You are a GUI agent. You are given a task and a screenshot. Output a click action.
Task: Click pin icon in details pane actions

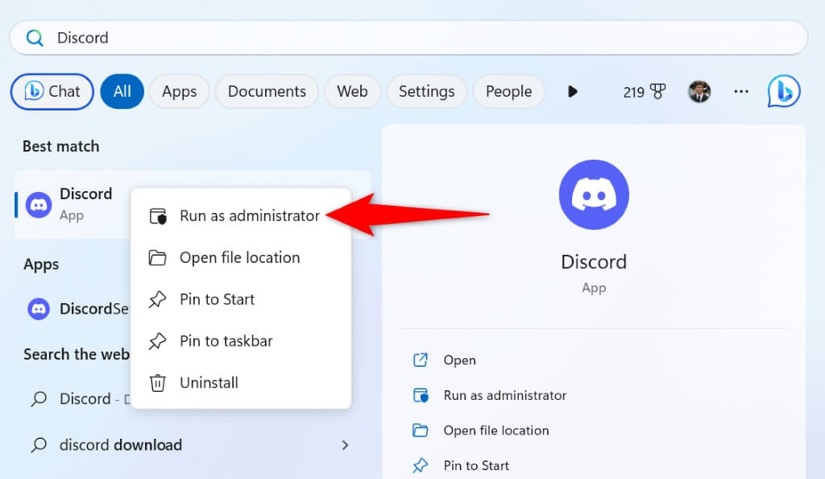click(x=421, y=466)
